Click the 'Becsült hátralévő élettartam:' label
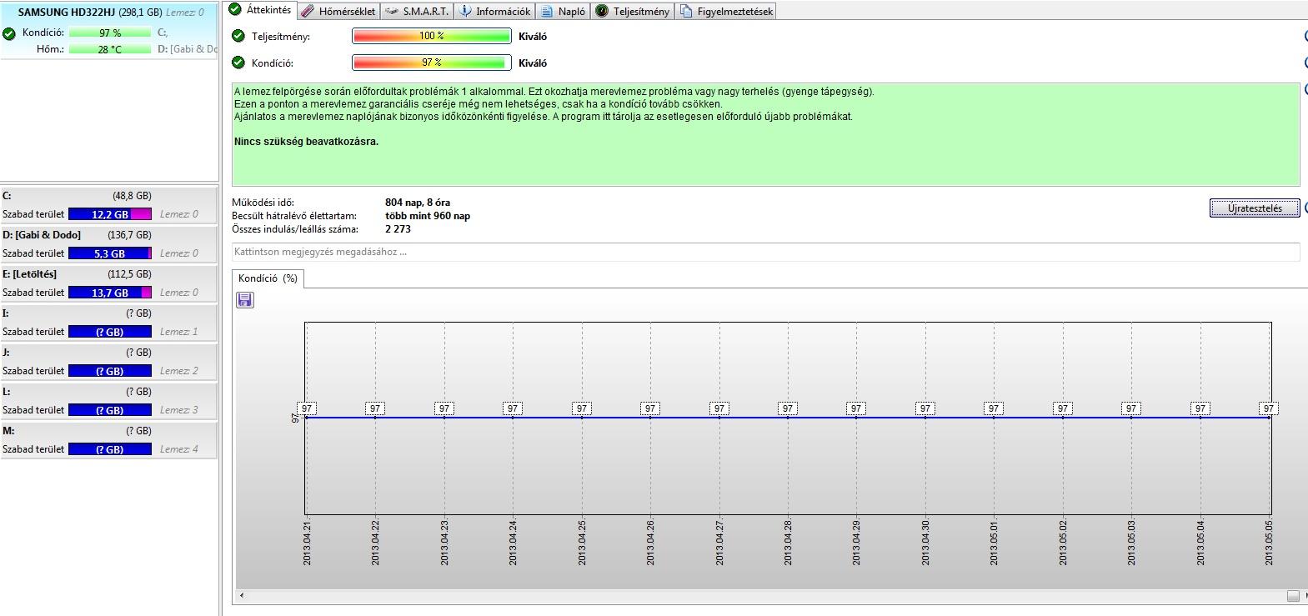 tap(294, 216)
